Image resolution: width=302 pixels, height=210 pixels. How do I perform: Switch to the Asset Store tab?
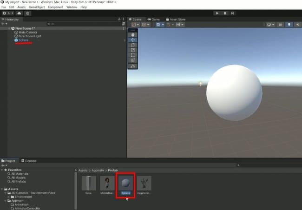[x=176, y=19]
